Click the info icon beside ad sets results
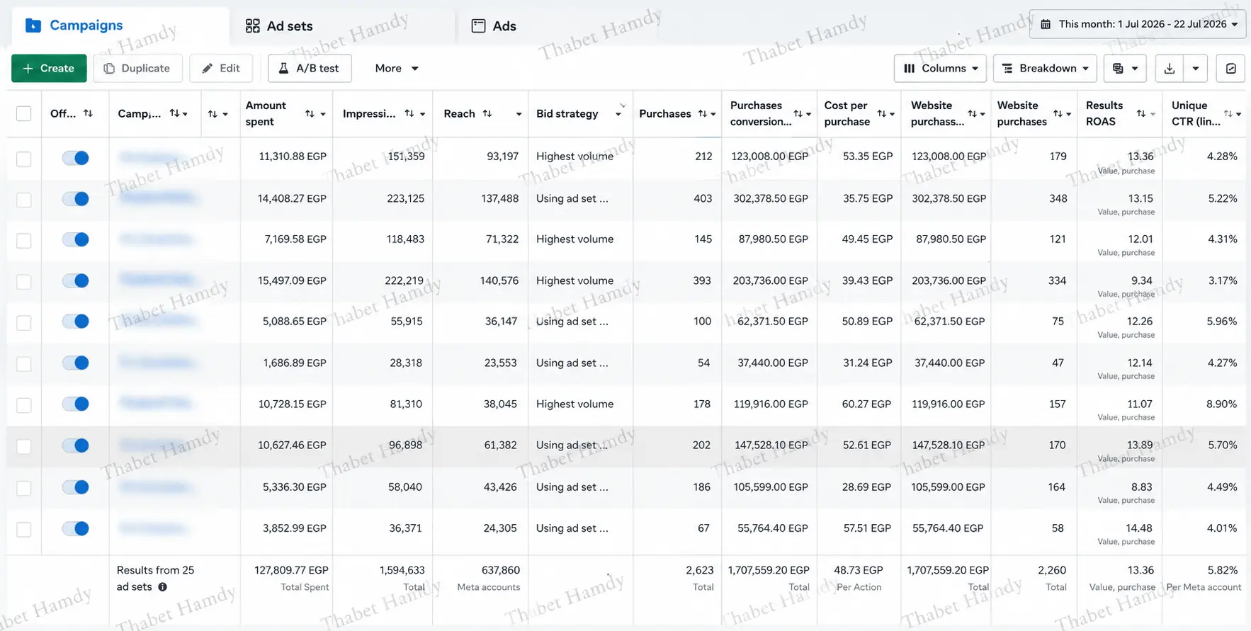 [162, 587]
